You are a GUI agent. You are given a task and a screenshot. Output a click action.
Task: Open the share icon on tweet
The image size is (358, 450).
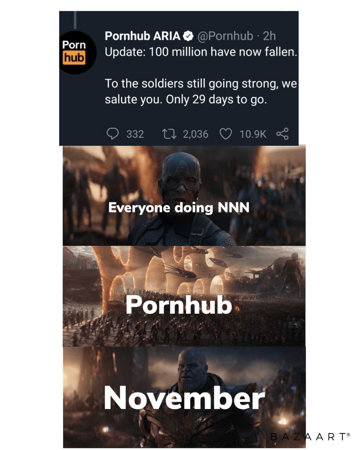point(282,134)
